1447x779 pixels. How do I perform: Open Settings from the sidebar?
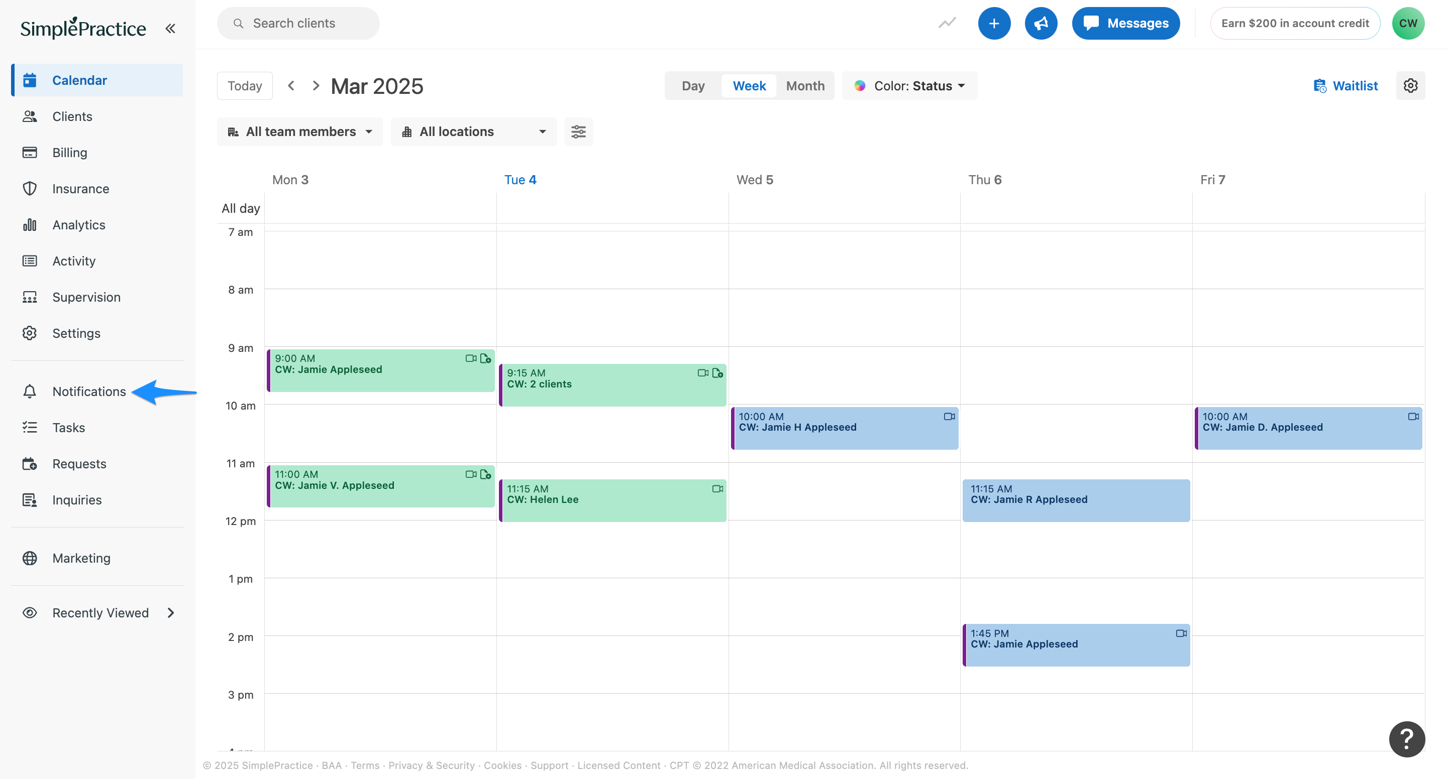tap(76, 333)
